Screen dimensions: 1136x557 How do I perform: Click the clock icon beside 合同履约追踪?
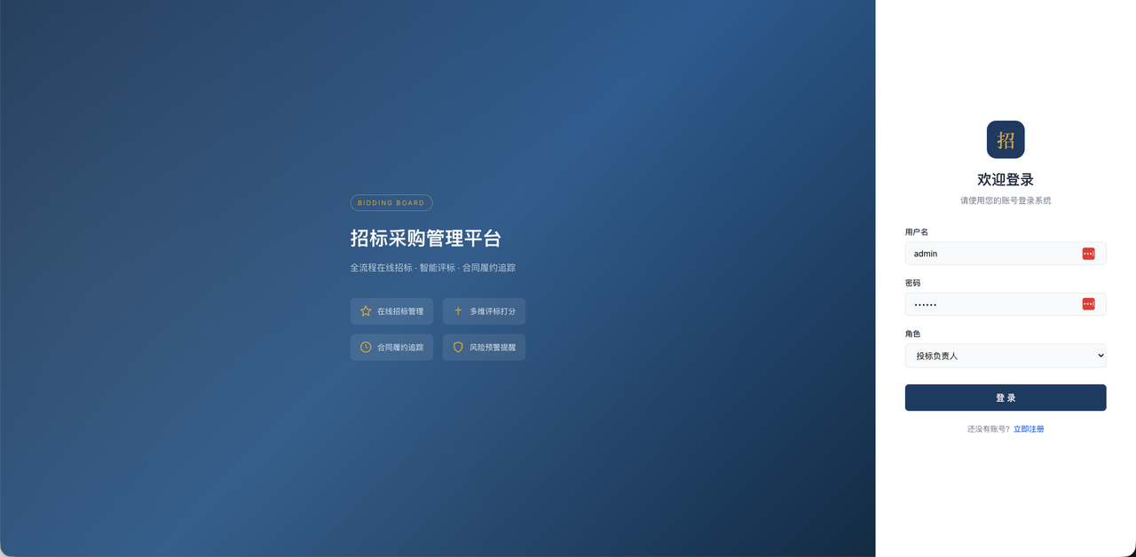click(366, 347)
